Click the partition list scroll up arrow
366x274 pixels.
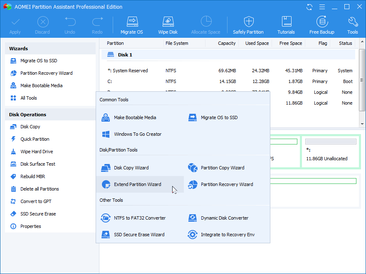coord(362,42)
